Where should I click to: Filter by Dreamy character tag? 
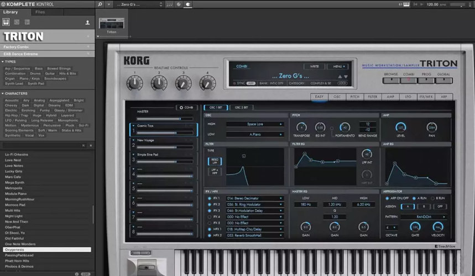click(x=54, y=105)
